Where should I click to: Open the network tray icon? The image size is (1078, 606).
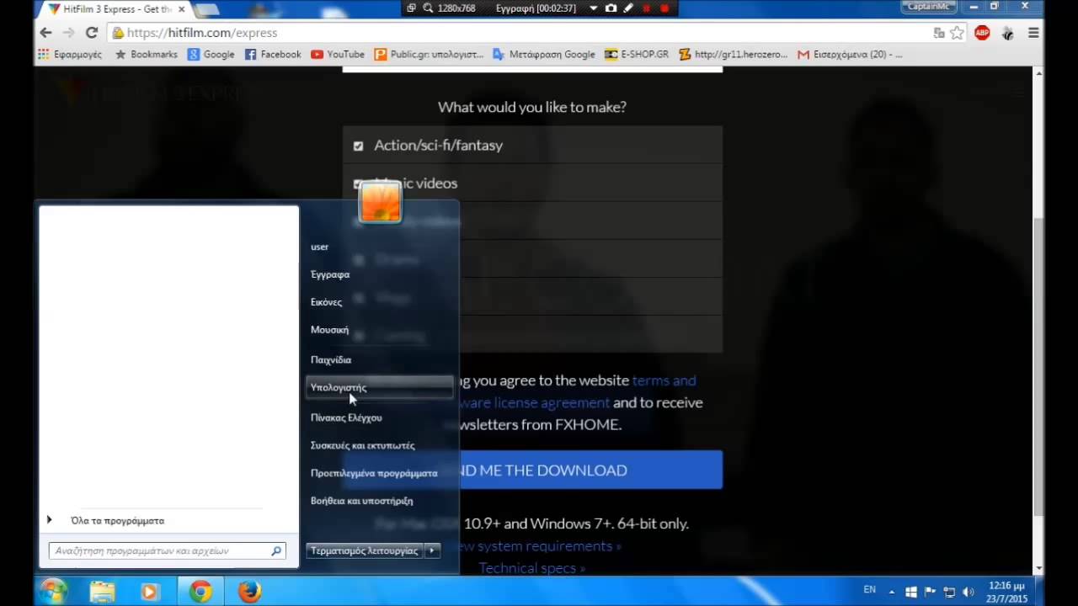click(949, 592)
